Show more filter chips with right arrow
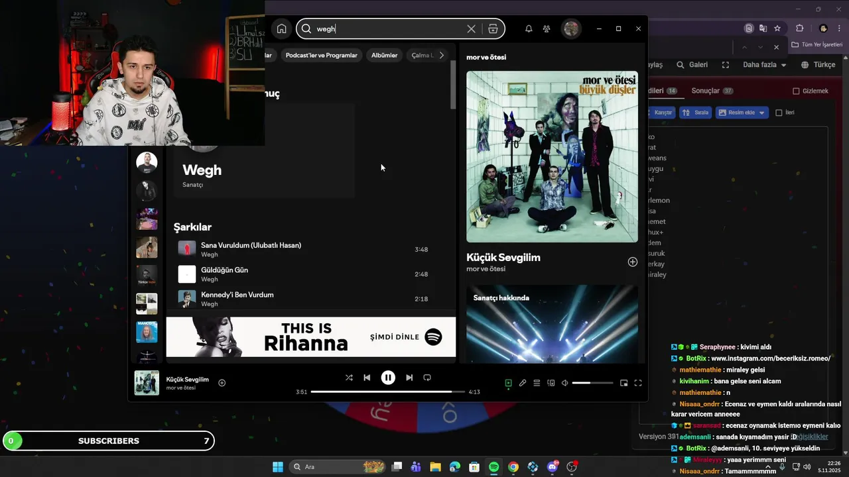This screenshot has height=477, width=849. (442, 55)
